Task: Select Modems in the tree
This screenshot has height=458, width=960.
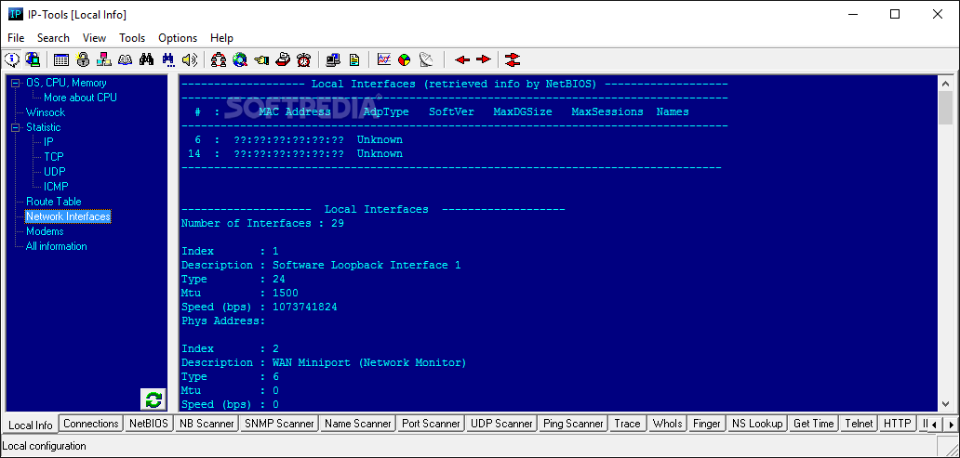Action: 45,231
